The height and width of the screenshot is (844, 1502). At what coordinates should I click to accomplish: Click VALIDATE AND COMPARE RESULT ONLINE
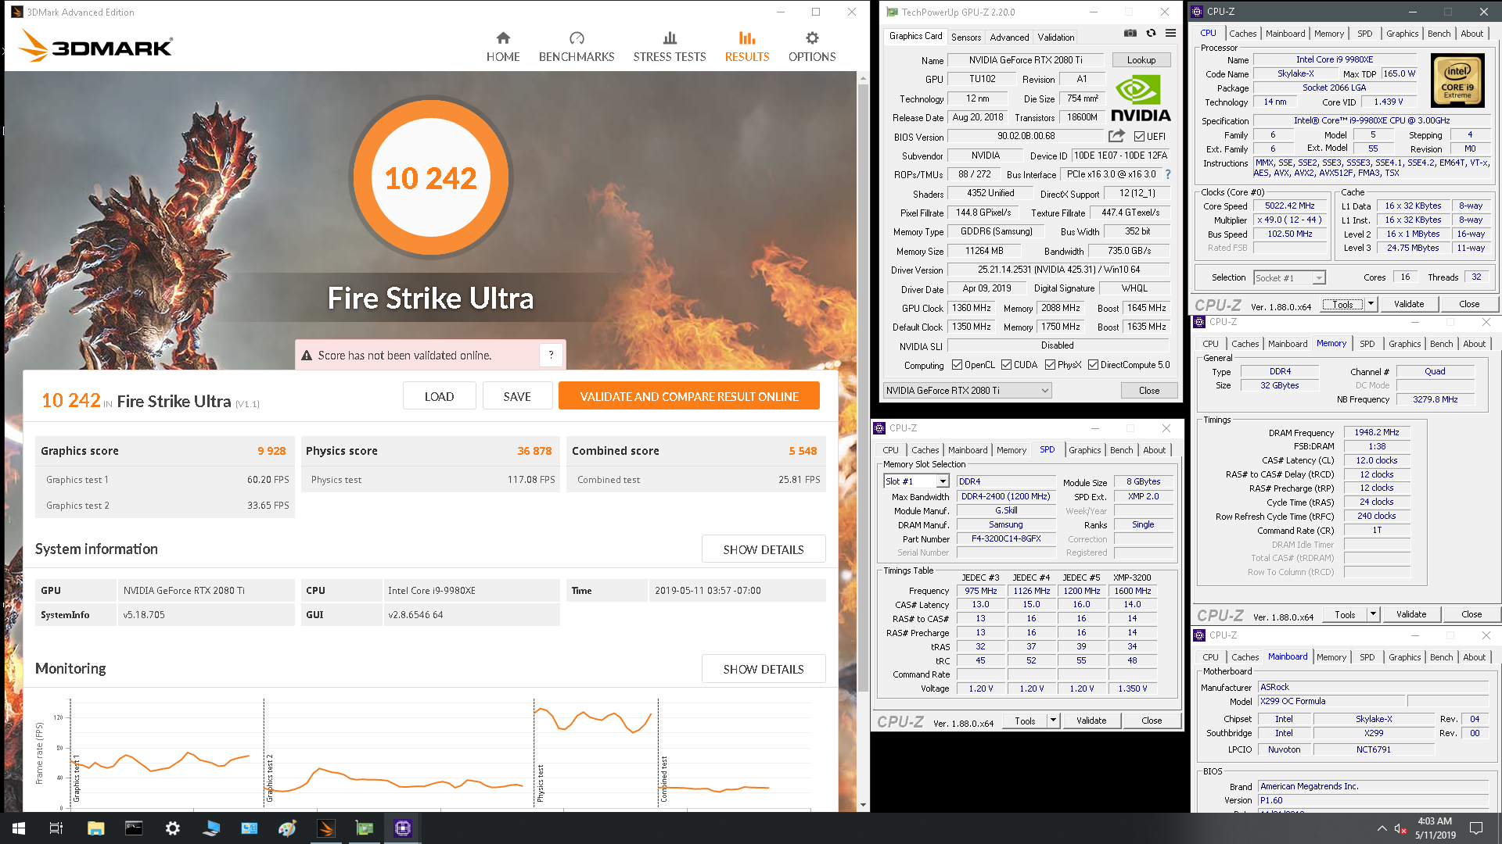689,396
